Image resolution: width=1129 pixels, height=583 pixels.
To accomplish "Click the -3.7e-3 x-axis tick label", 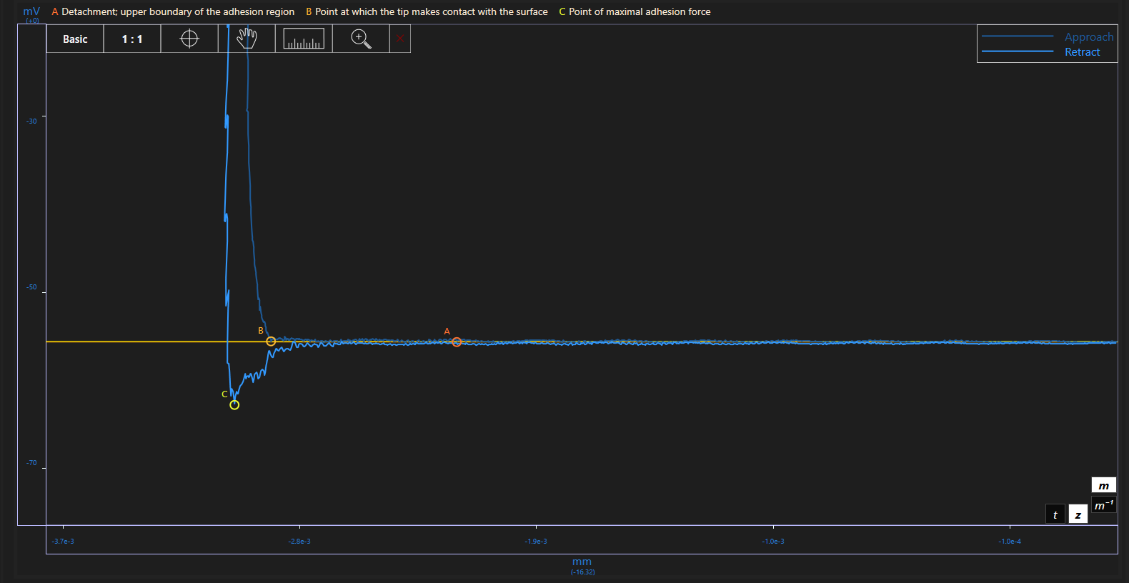I will pyautogui.click(x=63, y=542).
